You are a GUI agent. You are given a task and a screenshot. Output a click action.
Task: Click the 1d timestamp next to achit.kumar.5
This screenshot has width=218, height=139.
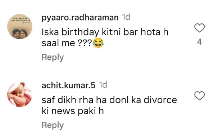click(103, 85)
